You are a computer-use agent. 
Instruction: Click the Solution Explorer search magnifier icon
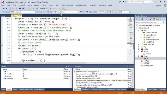click(163, 22)
